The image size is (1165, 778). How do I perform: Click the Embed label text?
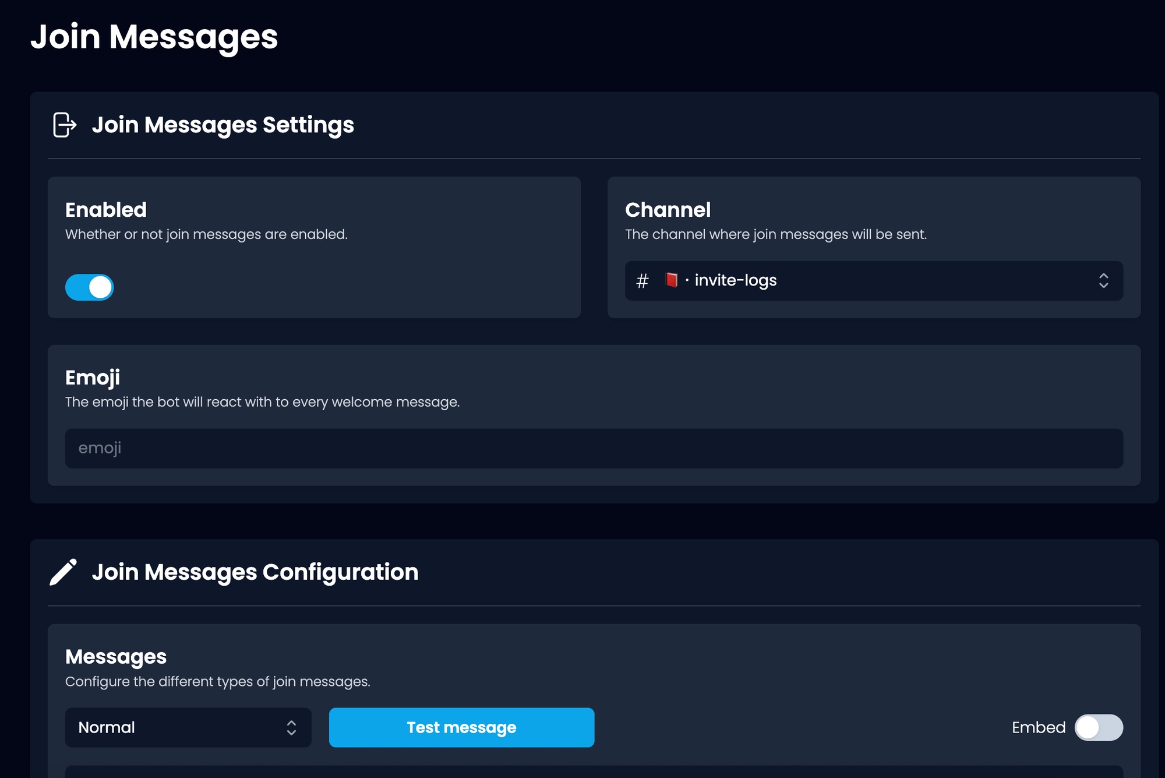(1038, 727)
